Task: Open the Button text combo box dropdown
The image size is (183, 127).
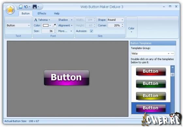Action: 18,25
